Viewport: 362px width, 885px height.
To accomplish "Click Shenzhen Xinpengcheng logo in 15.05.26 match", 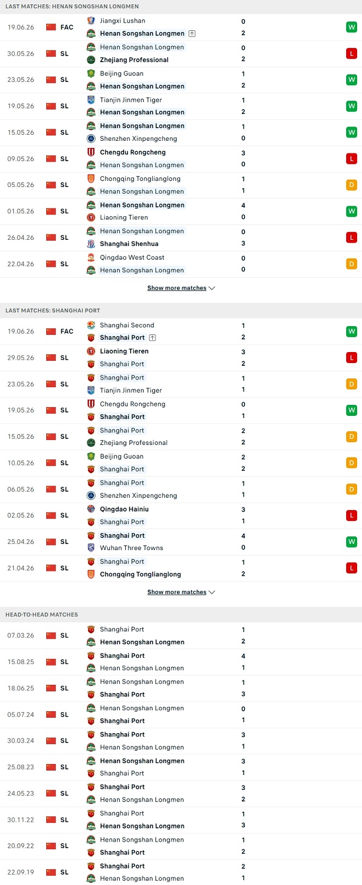I will [x=91, y=139].
